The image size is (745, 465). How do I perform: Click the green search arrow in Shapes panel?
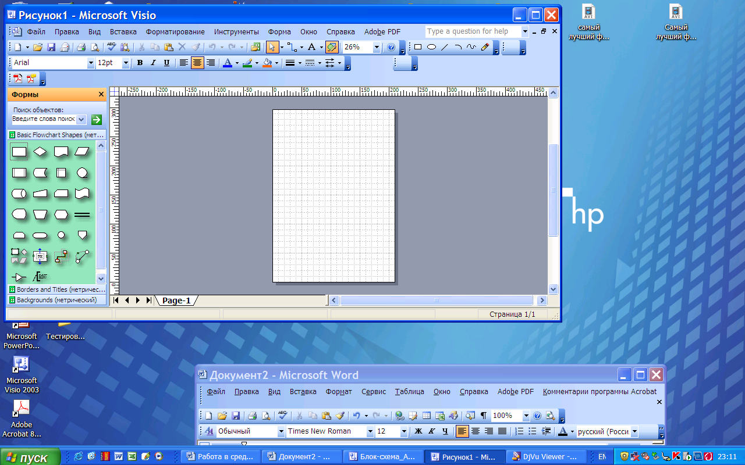click(x=97, y=119)
